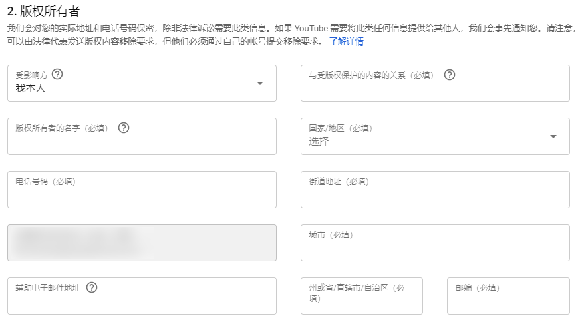Click the 辅助电子邮件地址 input field
Screen dimensions: 576x324
point(142,303)
